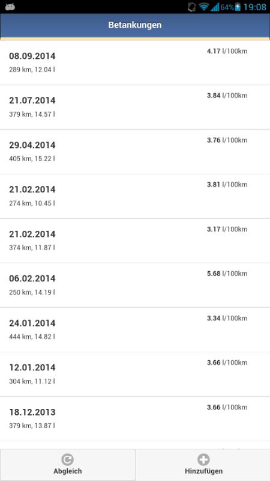Tap the battery indicator in status bar
270x481 pixels.
tap(238, 7)
